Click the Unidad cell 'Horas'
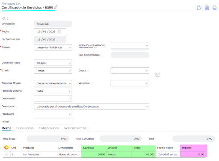Image resolution: width=219 pixels, height=161 pixels. pyautogui.click(x=119, y=155)
